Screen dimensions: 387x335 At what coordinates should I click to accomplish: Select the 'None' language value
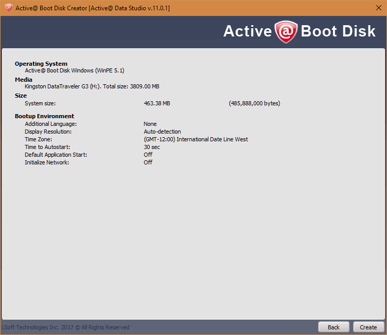coord(150,124)
